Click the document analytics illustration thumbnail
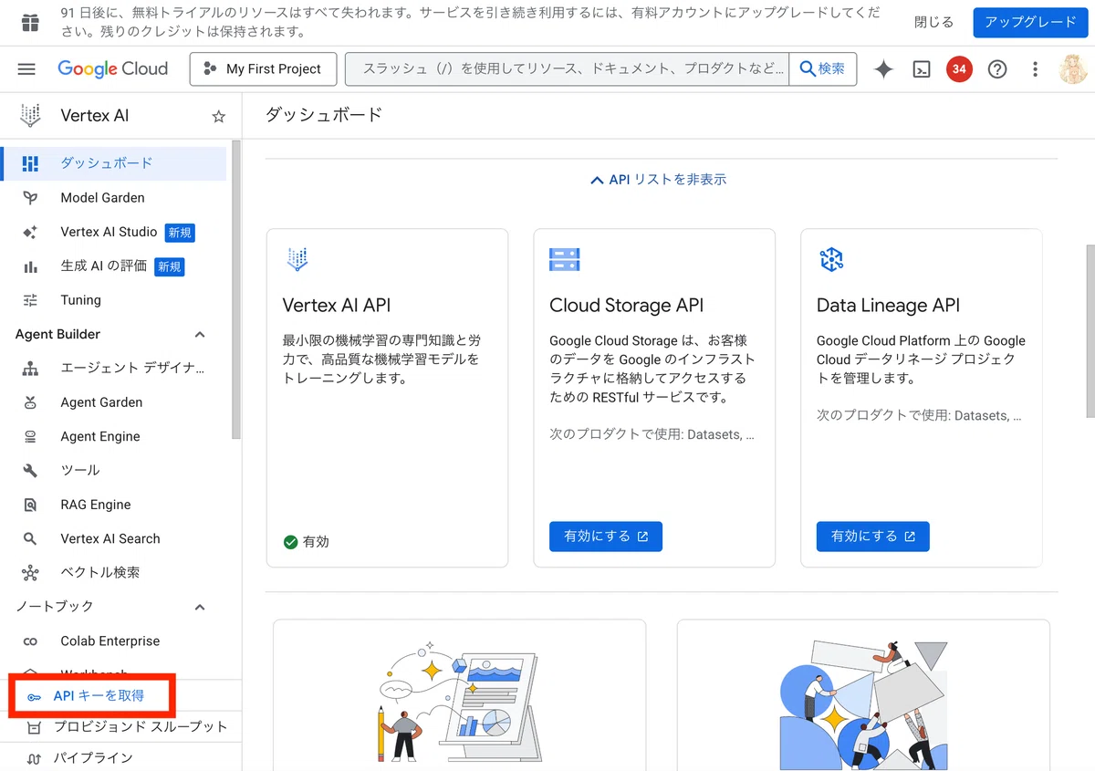 pos(459,703)
